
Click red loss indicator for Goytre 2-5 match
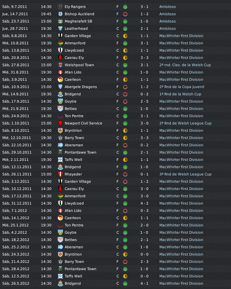click(x=125, y=101)
